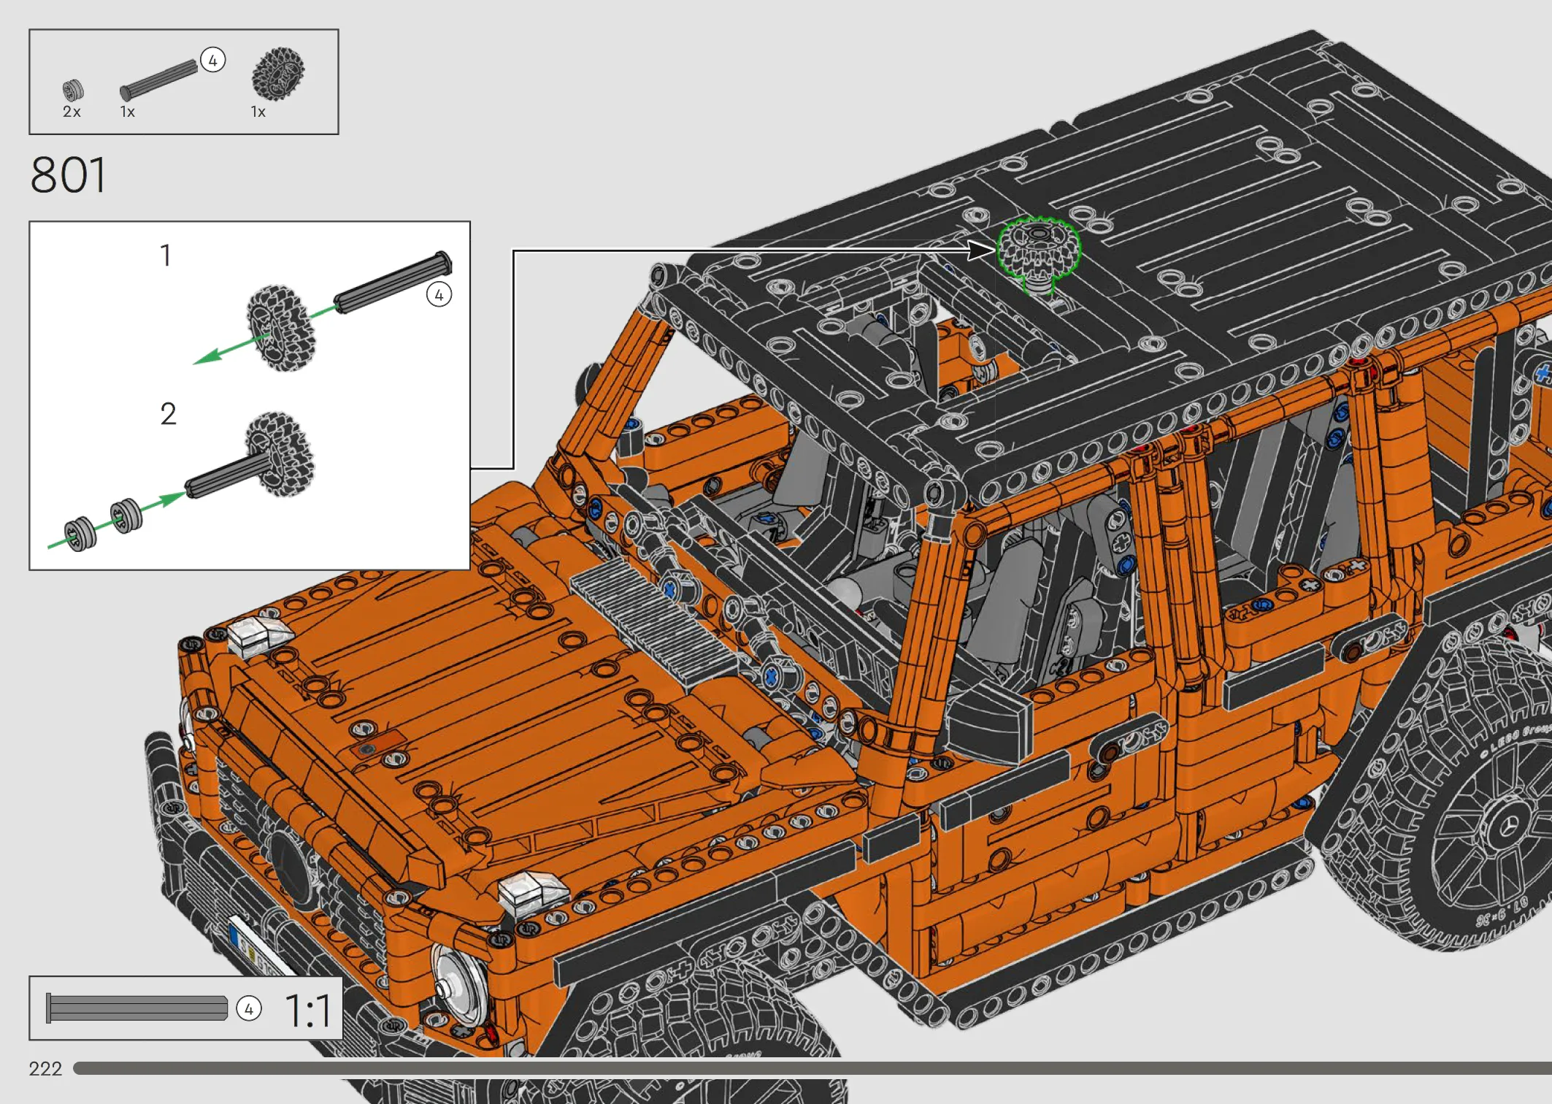Click the sub-step 2 number
This screenshot has height=1104, width=1552.
click(168, 414)
